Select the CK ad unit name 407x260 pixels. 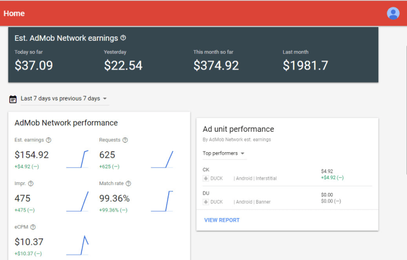coord(206,170)
